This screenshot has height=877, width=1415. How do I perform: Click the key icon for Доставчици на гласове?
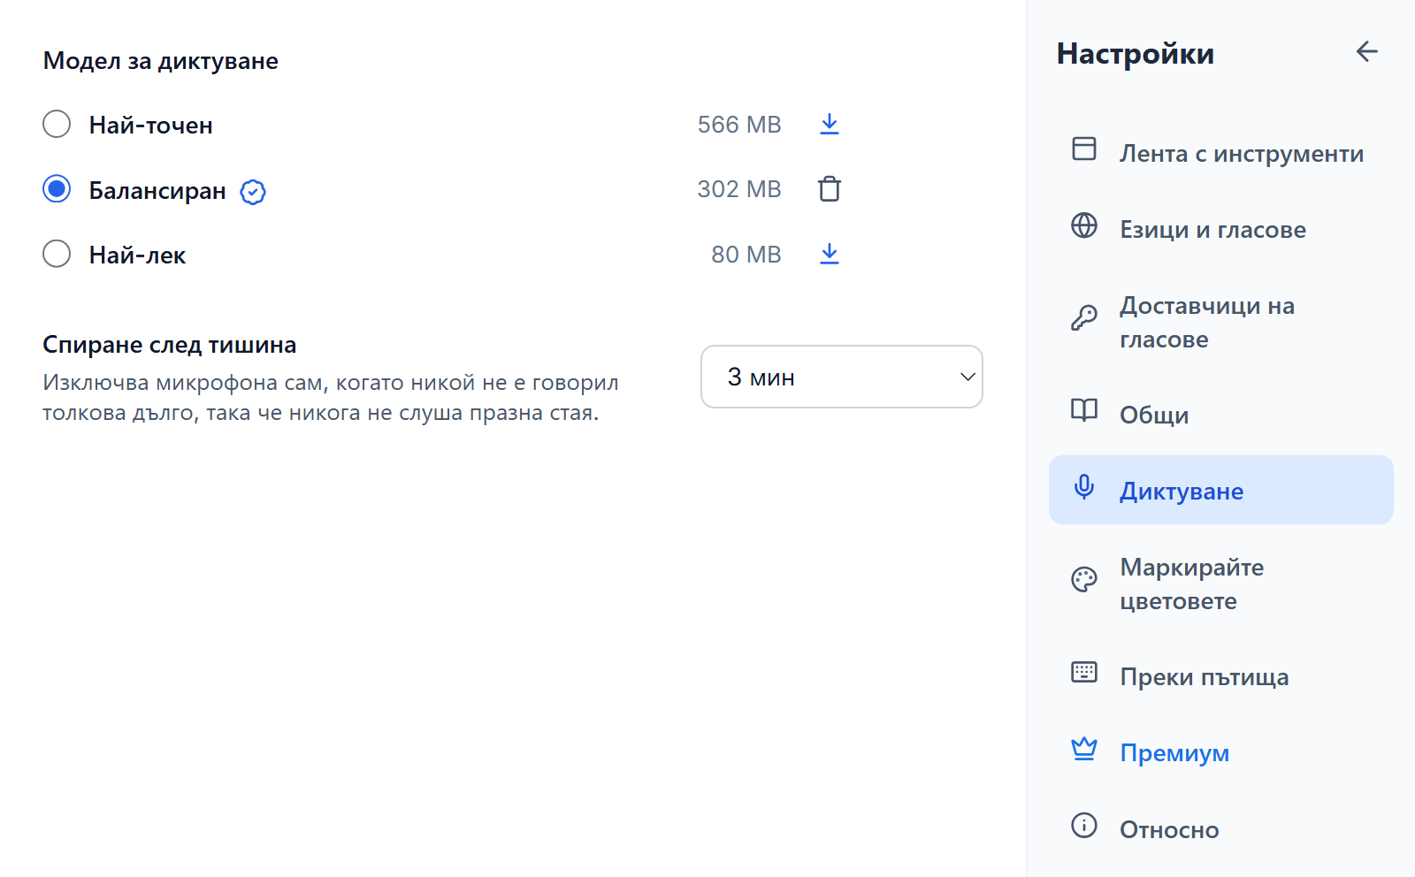[1084, 317]
